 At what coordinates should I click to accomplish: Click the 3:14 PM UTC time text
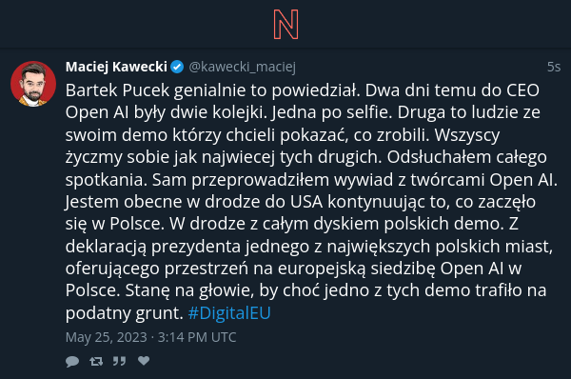(x=197, y=337)
